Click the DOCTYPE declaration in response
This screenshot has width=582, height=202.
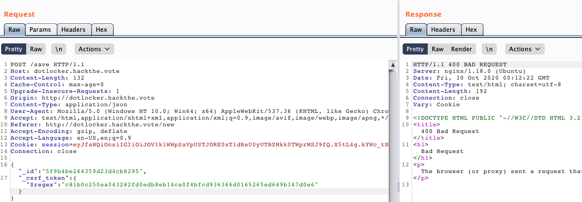pyautogui.click(x=497, y=118)
